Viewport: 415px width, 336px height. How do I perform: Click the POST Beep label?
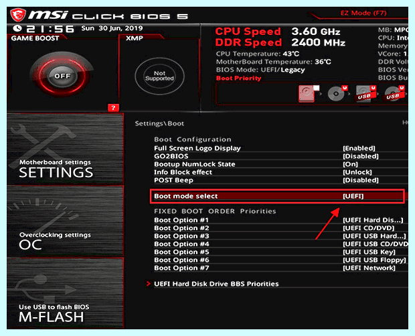pyautogui.click(x=173, y=180)
